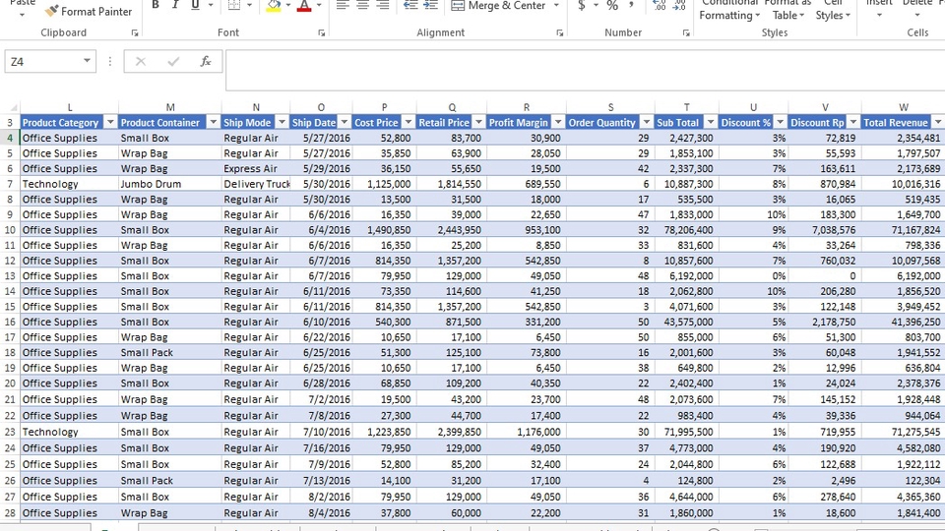
Task: Open Ship Date filter dropdown
Action: point(345,122)
